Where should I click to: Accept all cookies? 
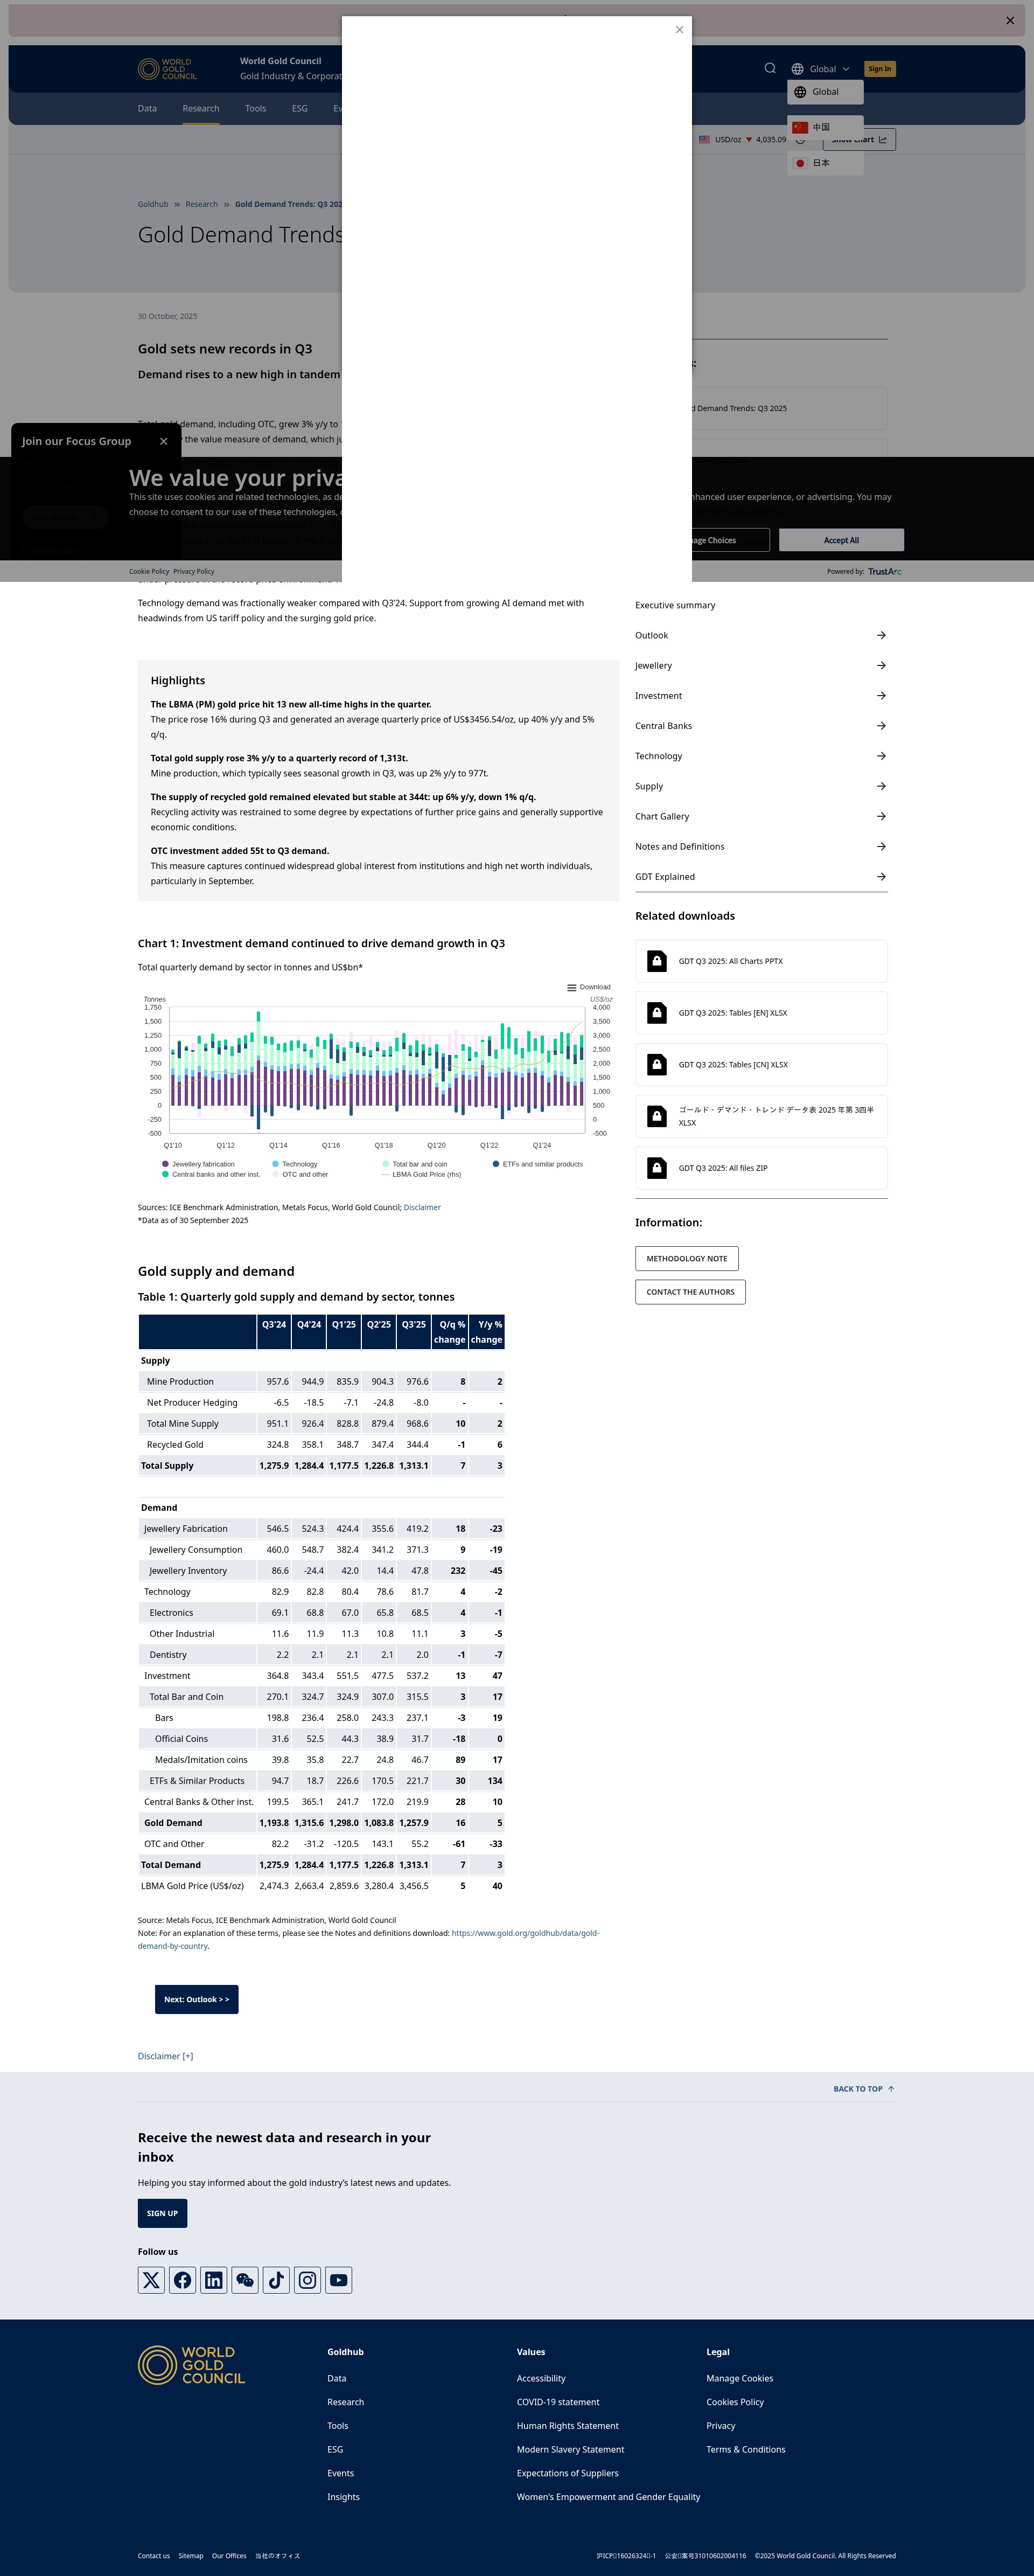pyautogui.click(x=841, y=540)
